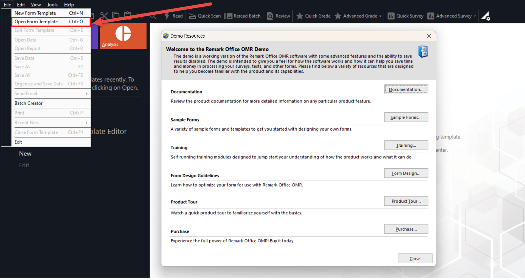Open the Review tool
The image size is (525, 280).
[x=279, y=16]
